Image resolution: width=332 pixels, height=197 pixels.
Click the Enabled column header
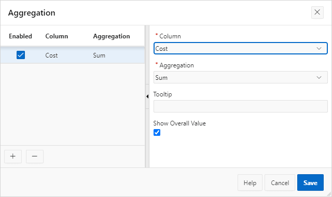pyautogui.click(x=20, y=36)
